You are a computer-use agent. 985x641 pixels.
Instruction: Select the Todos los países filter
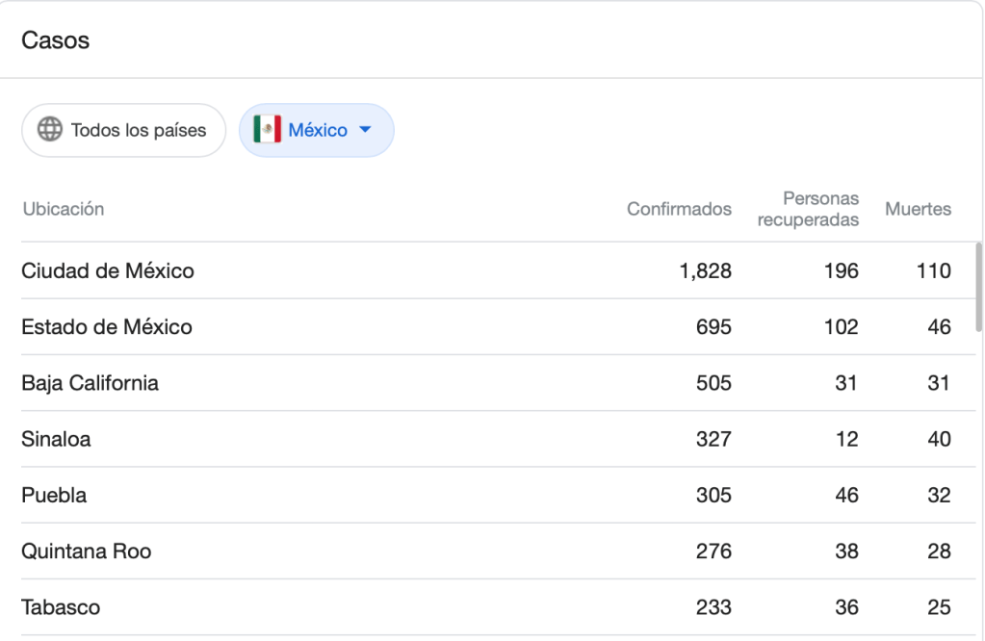[123, 130]
